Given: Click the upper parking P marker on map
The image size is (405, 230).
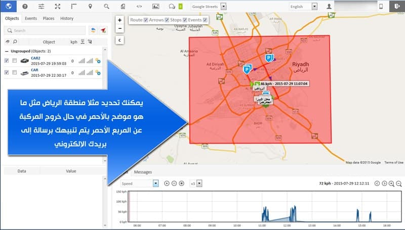Looking at the screenshot, I should (269, 58).
